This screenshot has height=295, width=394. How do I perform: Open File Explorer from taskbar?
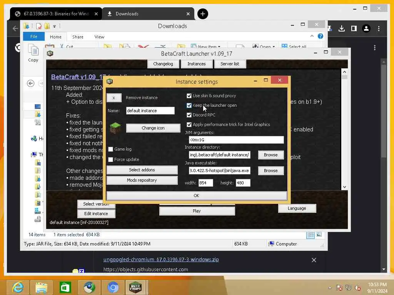click(x=42, y=287)
